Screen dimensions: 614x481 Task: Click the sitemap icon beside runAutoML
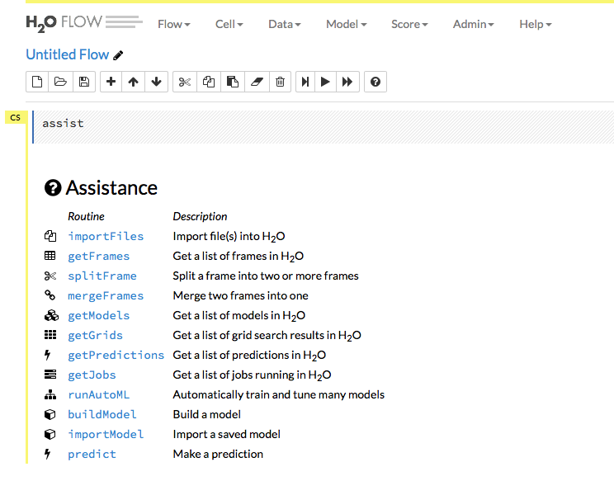click(50, 394)
